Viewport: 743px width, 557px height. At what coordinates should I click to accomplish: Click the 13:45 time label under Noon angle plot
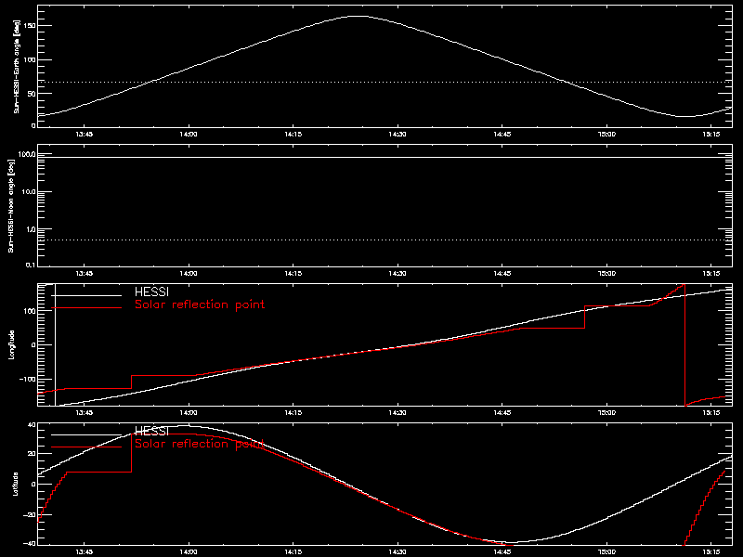tap(85, 273)
